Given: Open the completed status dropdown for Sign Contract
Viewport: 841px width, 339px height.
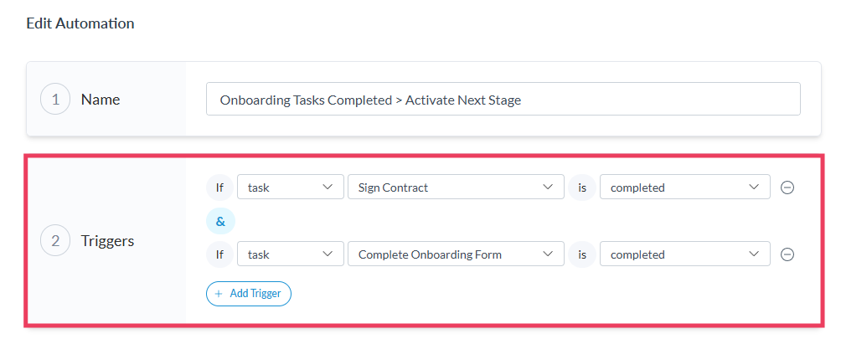Looking at the screenshot, I should [684, 187].
